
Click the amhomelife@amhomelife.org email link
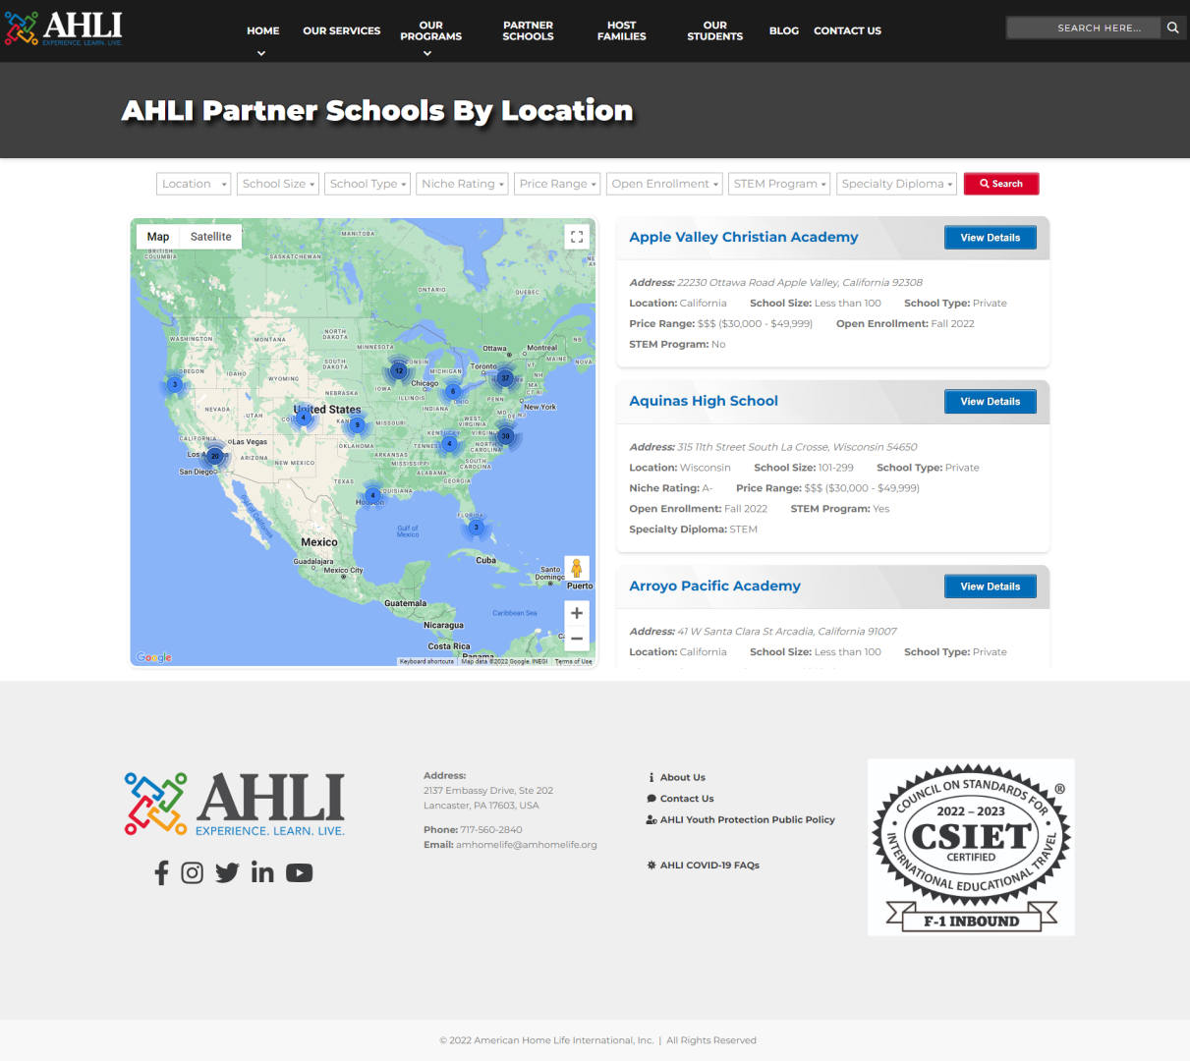click(x=527, y=845)
